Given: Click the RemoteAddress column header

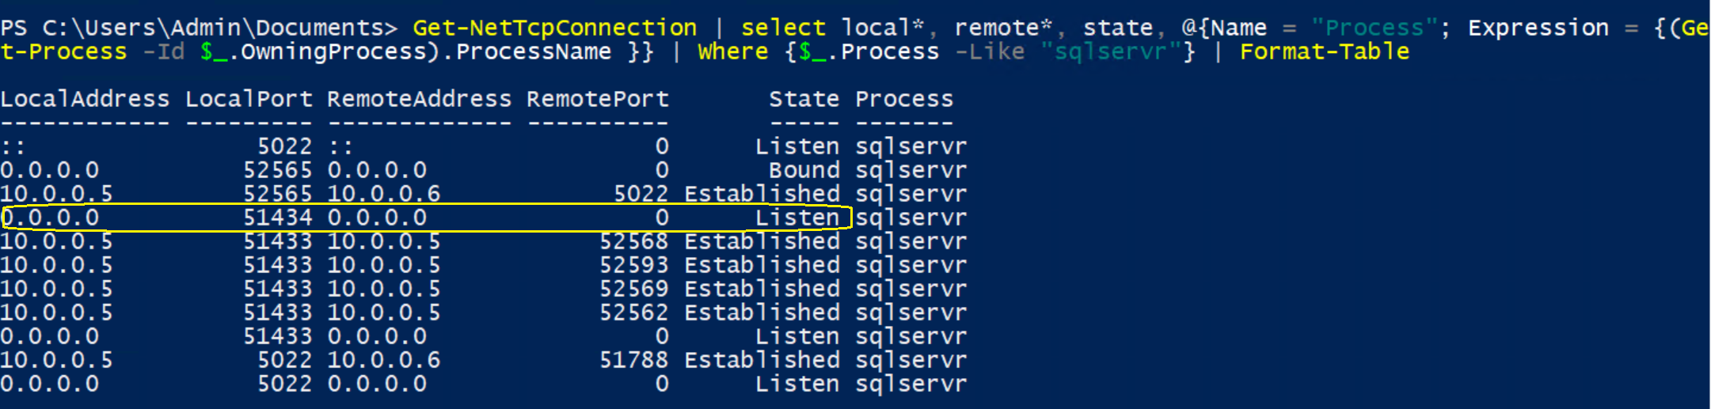Looking at the screenshot, I should tap(420, 99).
